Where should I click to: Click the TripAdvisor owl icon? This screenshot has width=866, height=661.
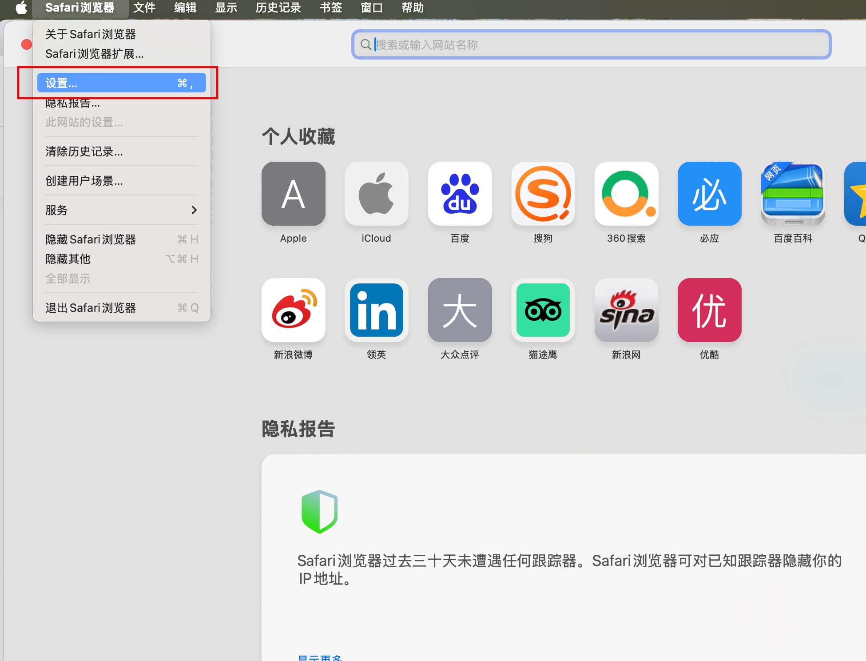click(543, 310)
